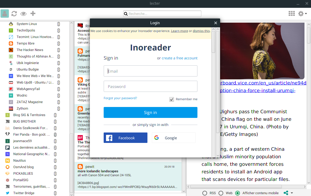This screenshot has height=196, width=311.
Task: Click the We Were Web feed icon
Action: pyautogui.click(x=11, y=76)
